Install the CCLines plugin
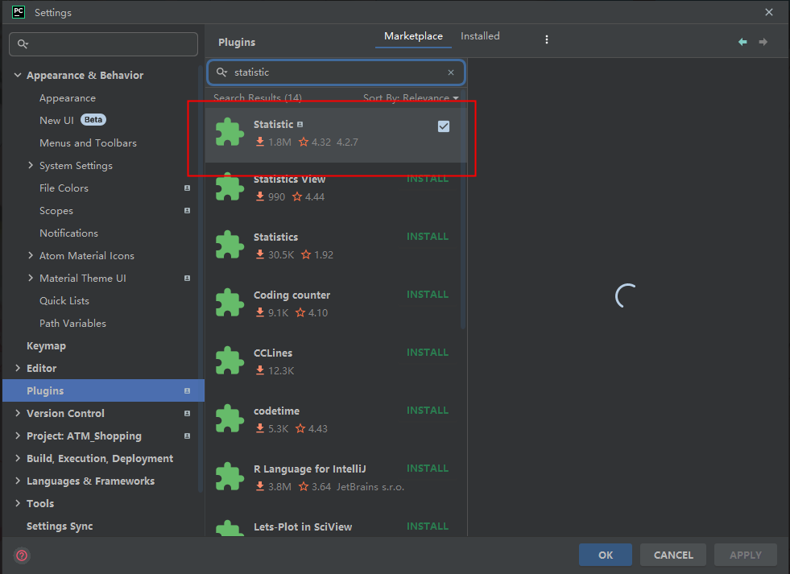 [428, 353]
